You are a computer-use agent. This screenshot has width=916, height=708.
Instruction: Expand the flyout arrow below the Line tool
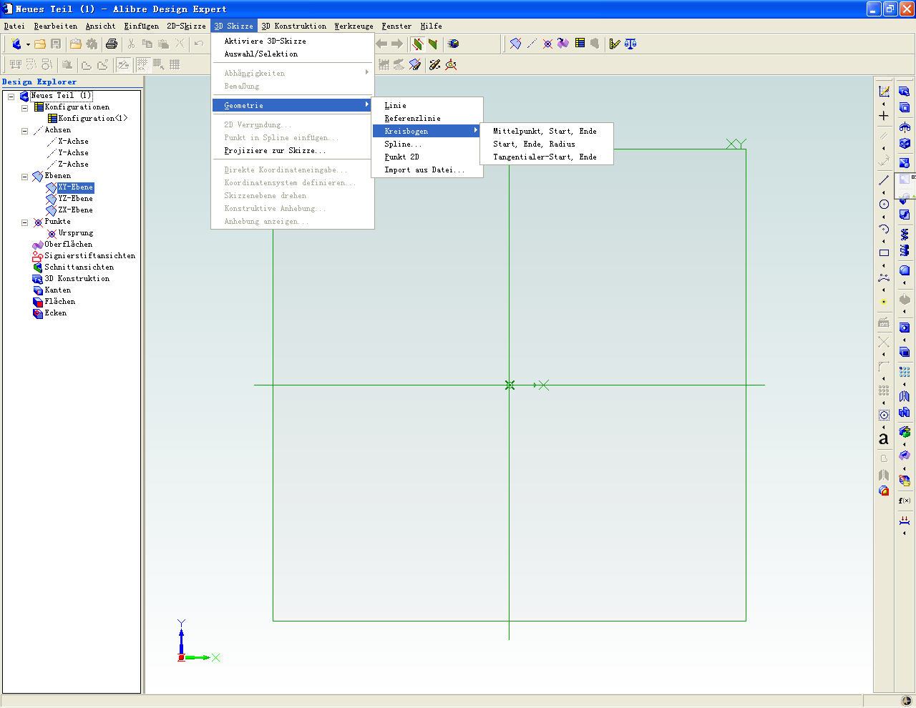(884, 192)
